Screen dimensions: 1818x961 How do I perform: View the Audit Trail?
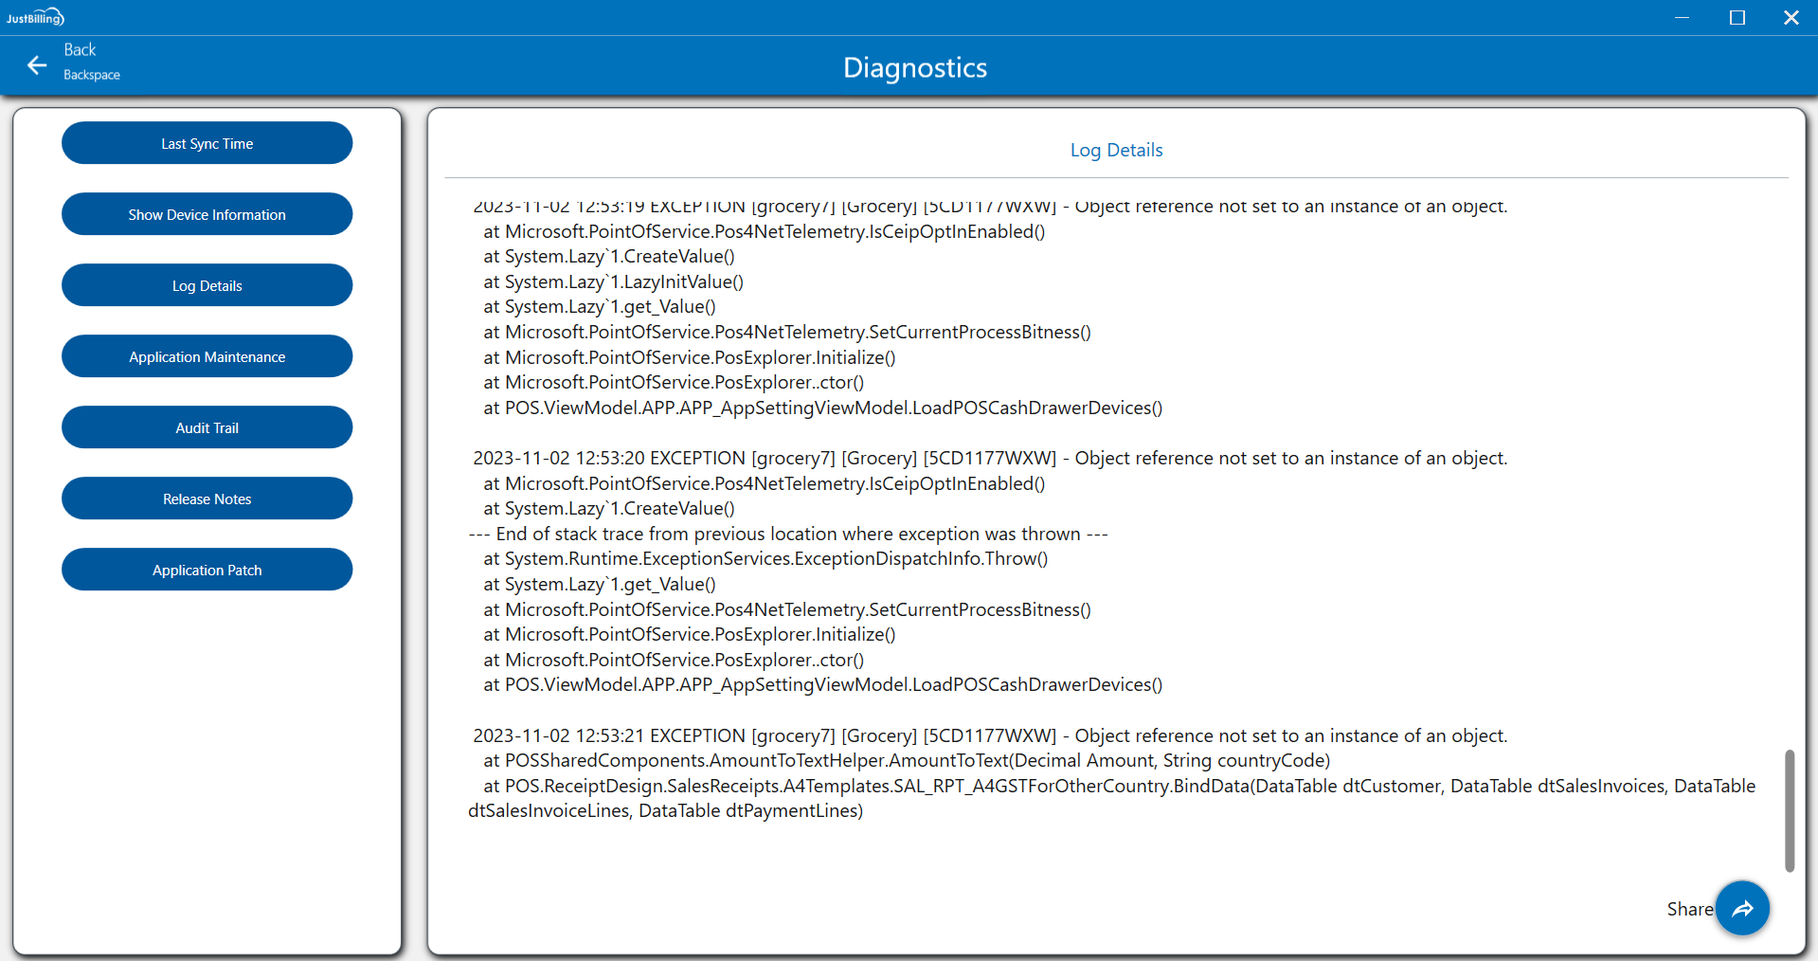tap(207, 427)
